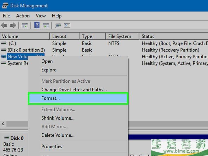
Task: Click the Show/Hide Console Tree icon
Action: click(25, 25)
